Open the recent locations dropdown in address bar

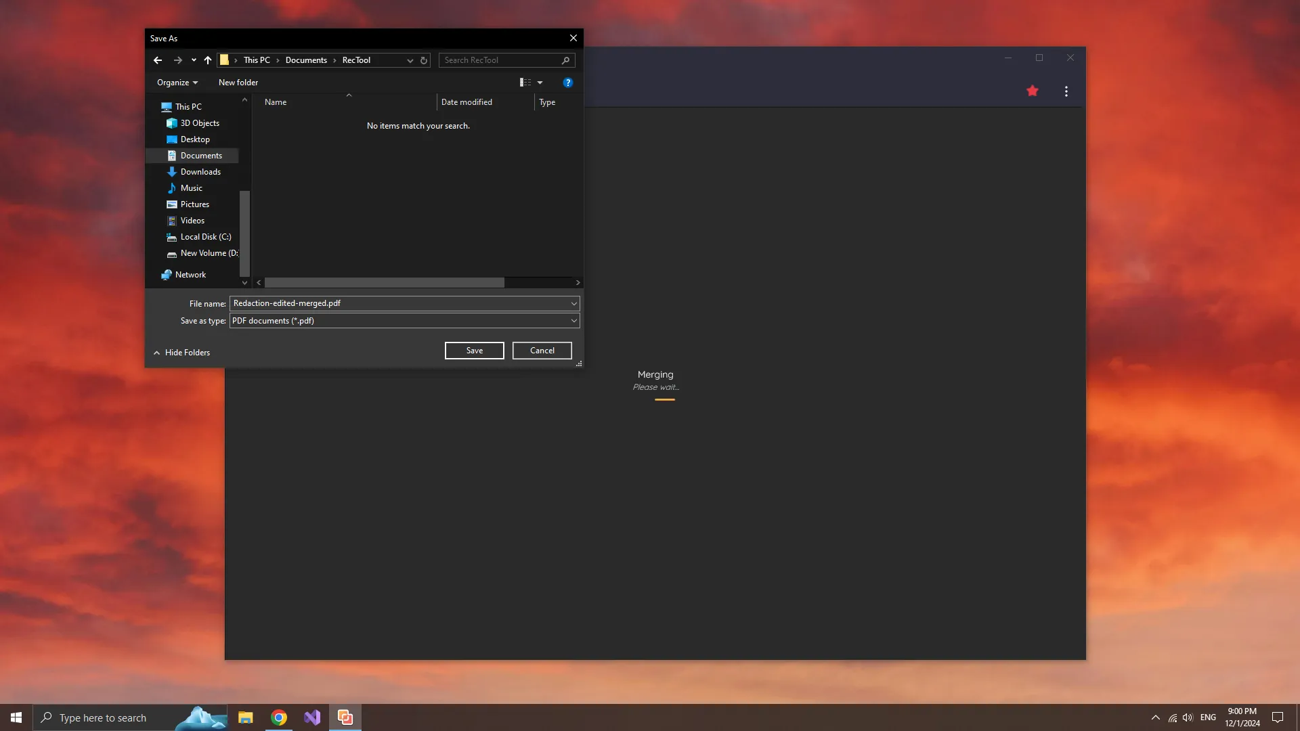click(x=410, y=60)
